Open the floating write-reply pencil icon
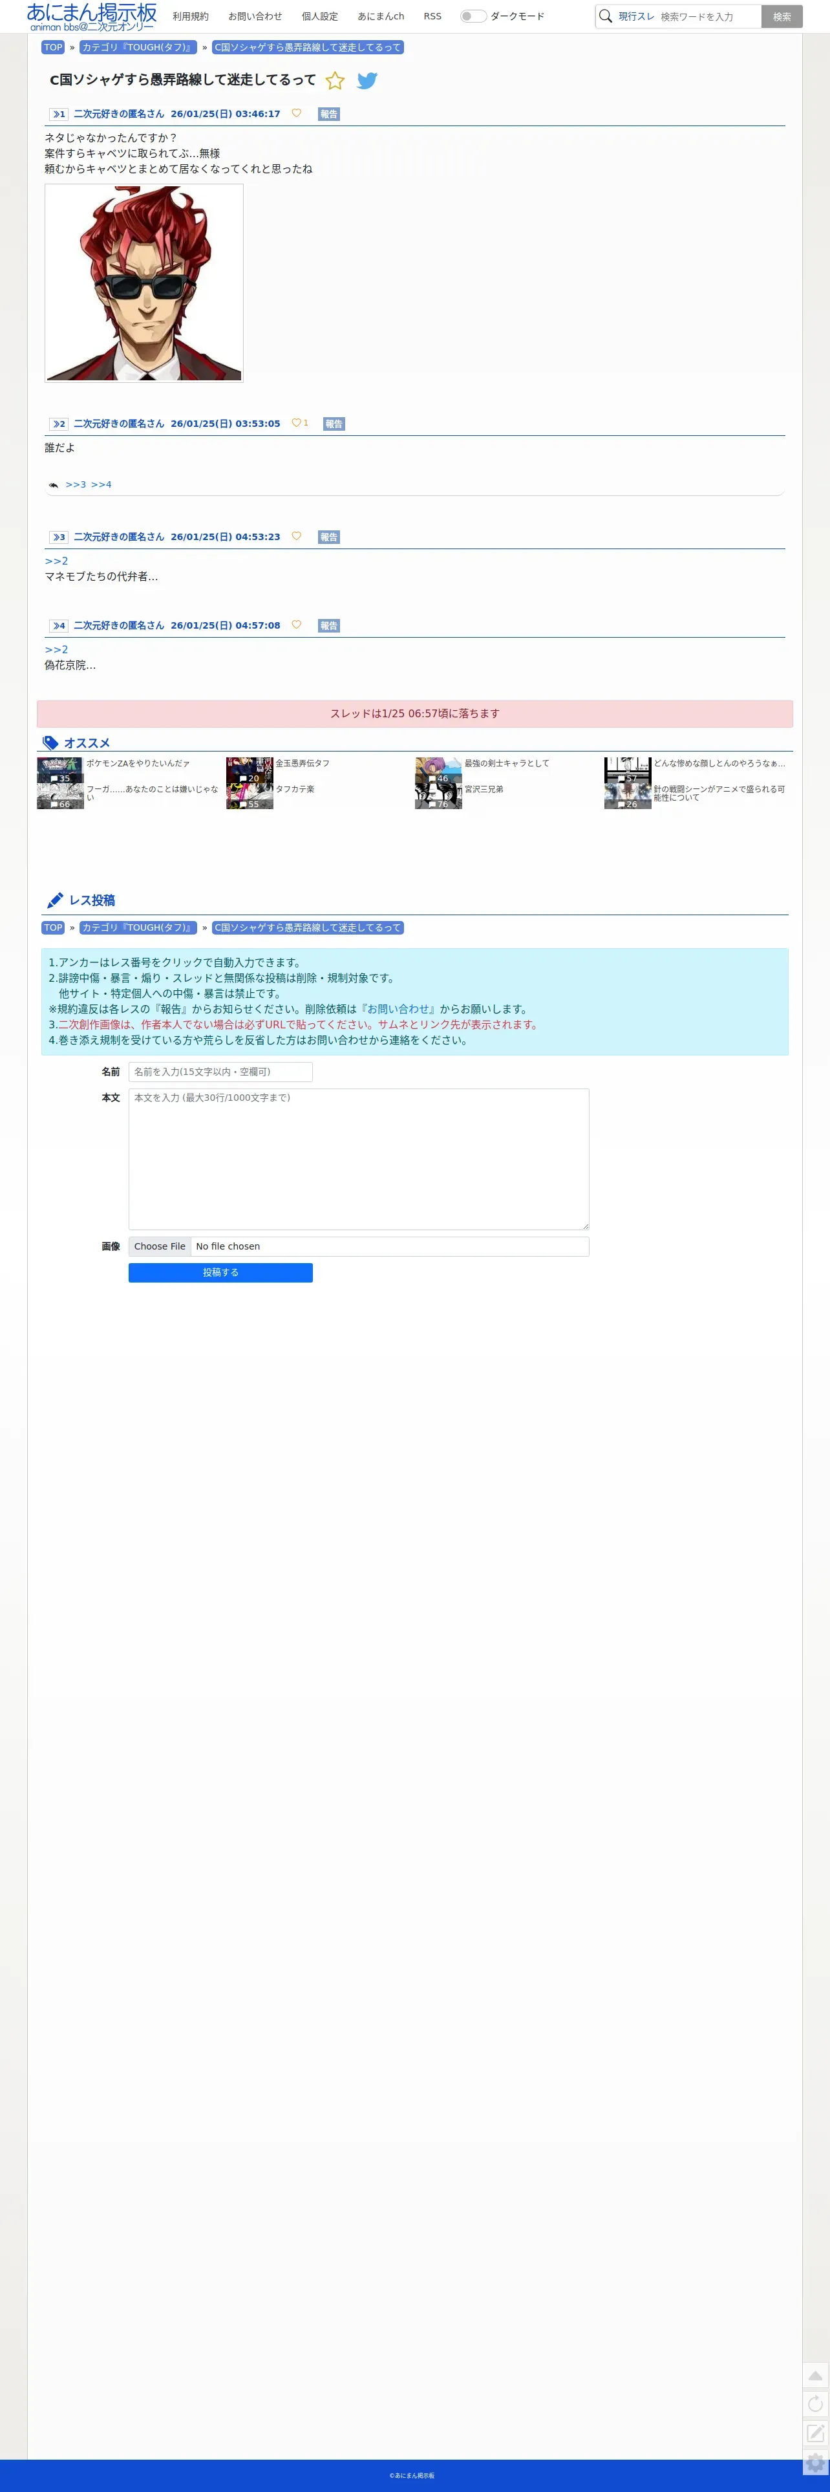 (816, 2433)
